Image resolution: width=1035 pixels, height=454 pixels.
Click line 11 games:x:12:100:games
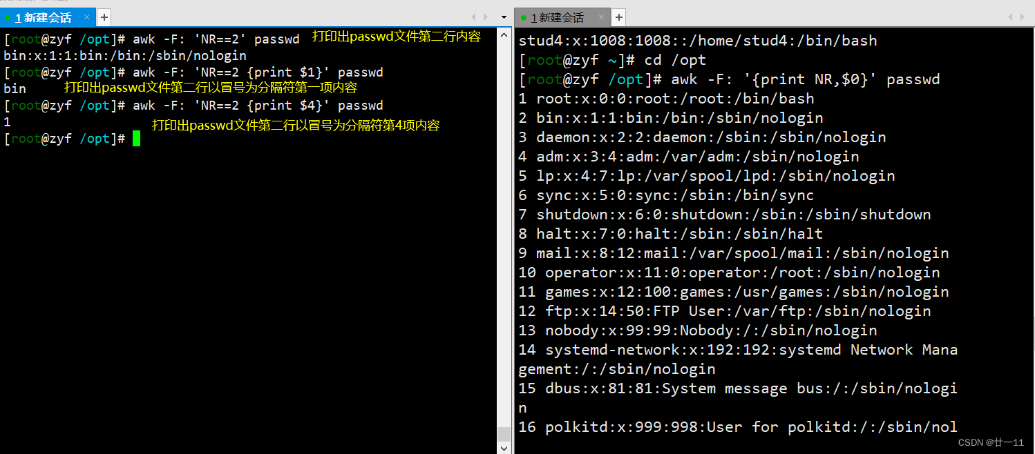(734, 292)
